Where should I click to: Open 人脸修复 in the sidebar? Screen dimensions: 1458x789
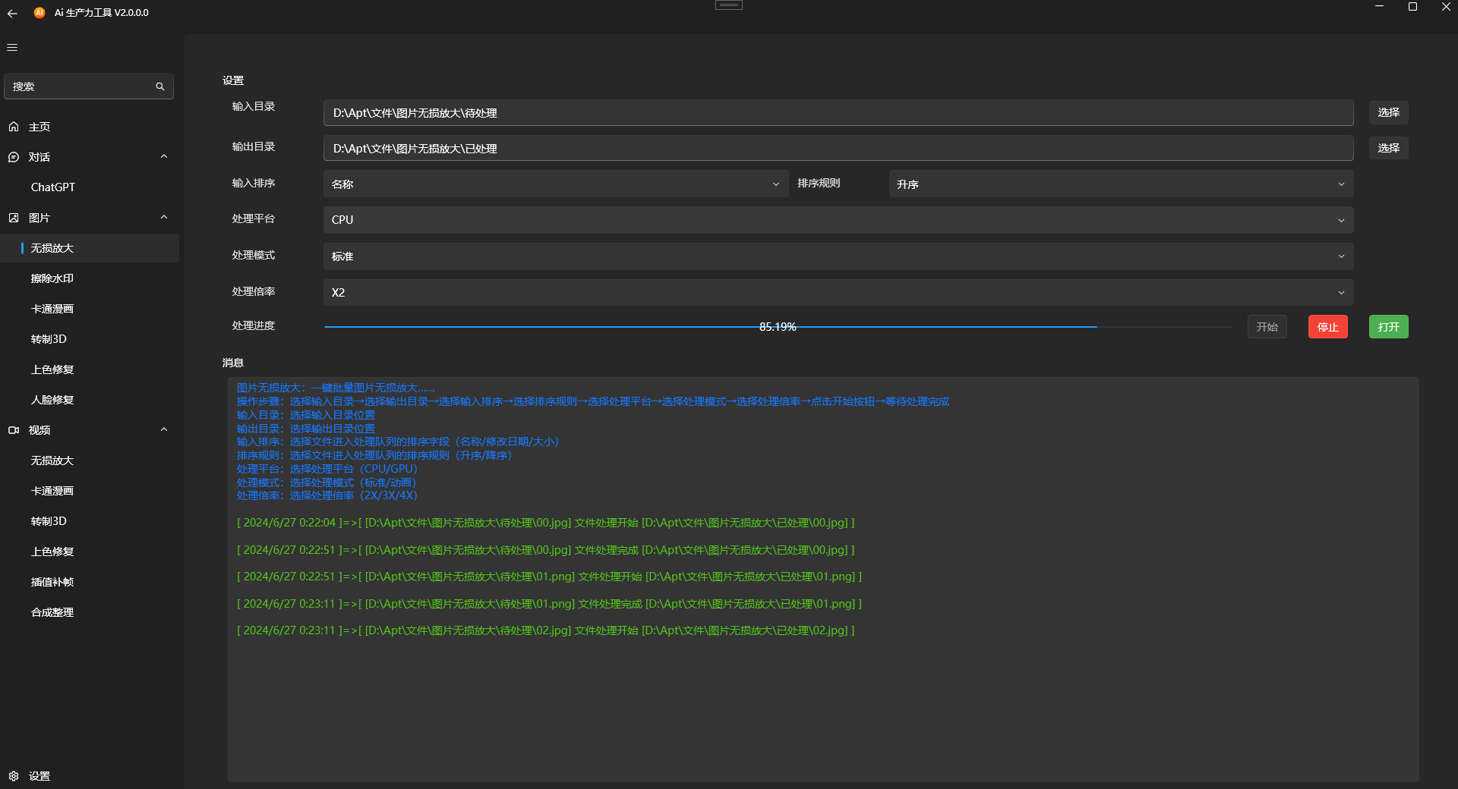tap(90, 400)
